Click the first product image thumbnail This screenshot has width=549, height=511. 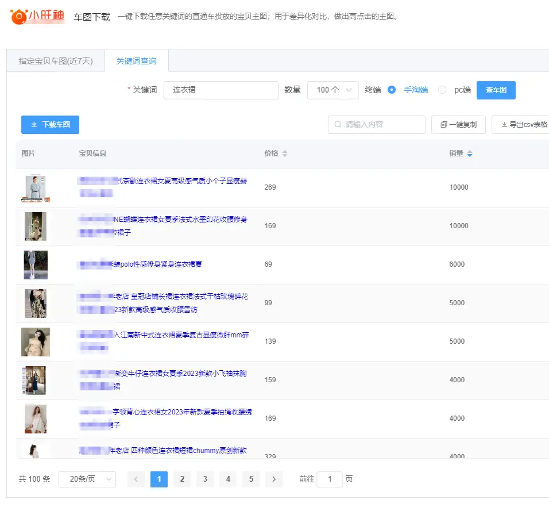tap(36, 187)
